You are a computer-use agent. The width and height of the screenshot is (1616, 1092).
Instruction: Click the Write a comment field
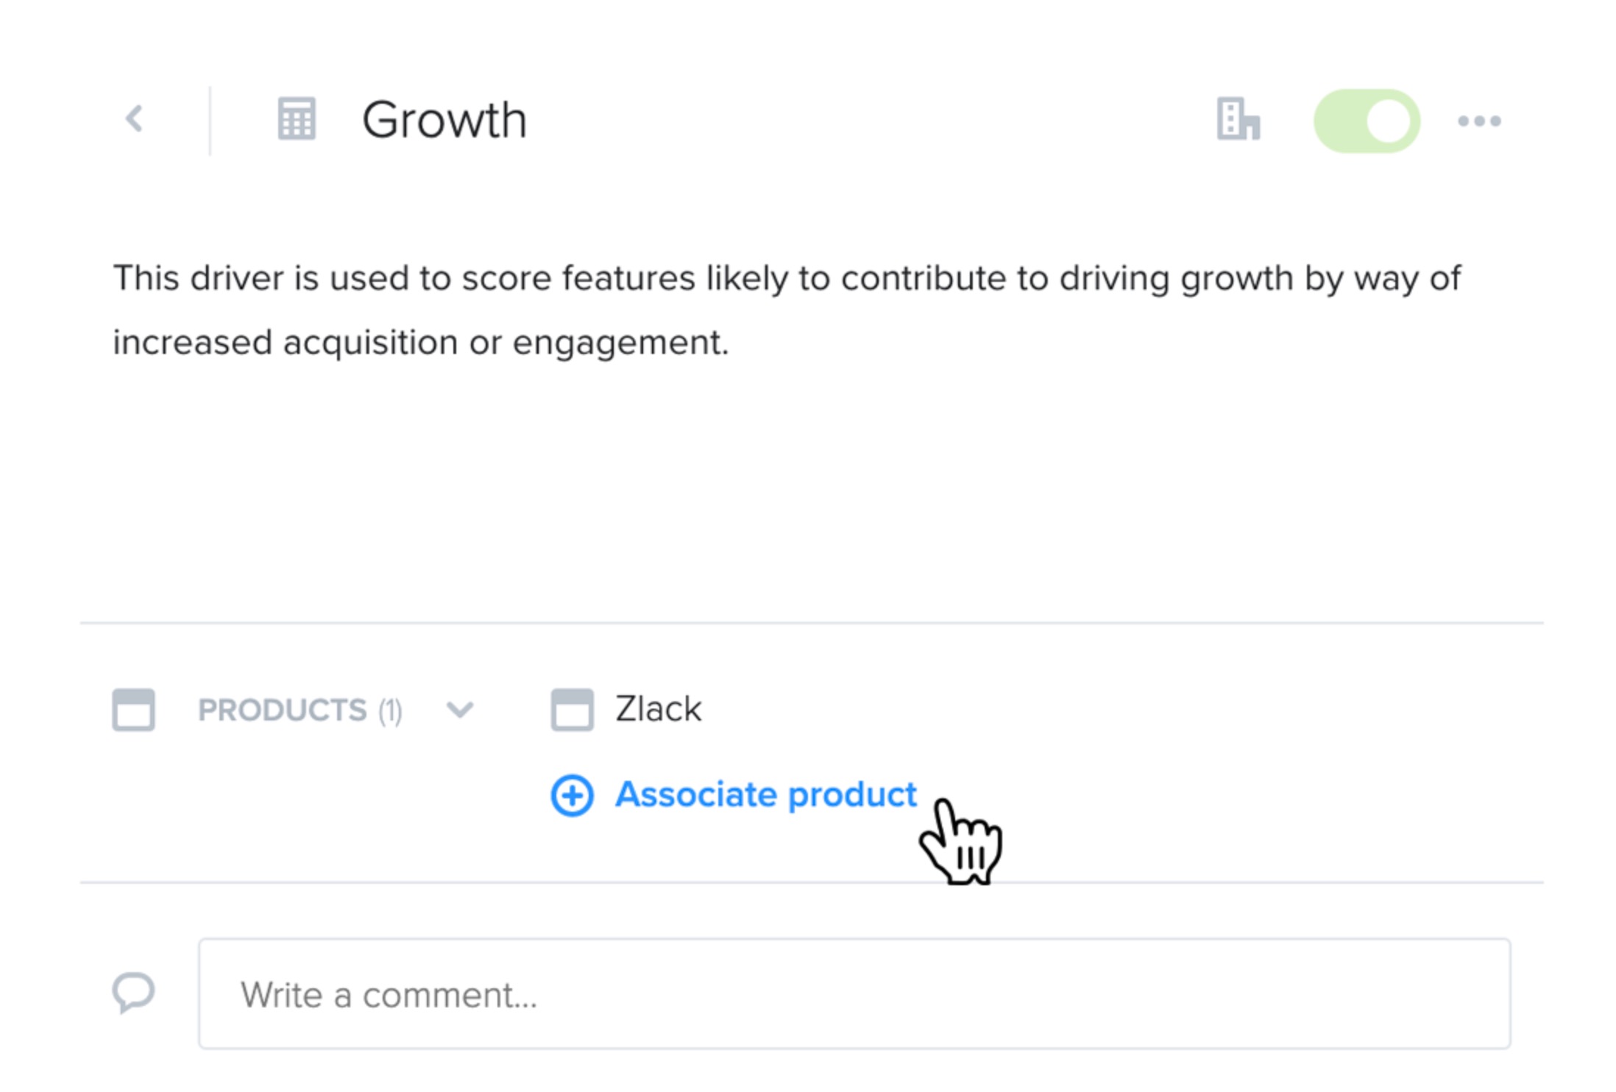pos(854,993)
